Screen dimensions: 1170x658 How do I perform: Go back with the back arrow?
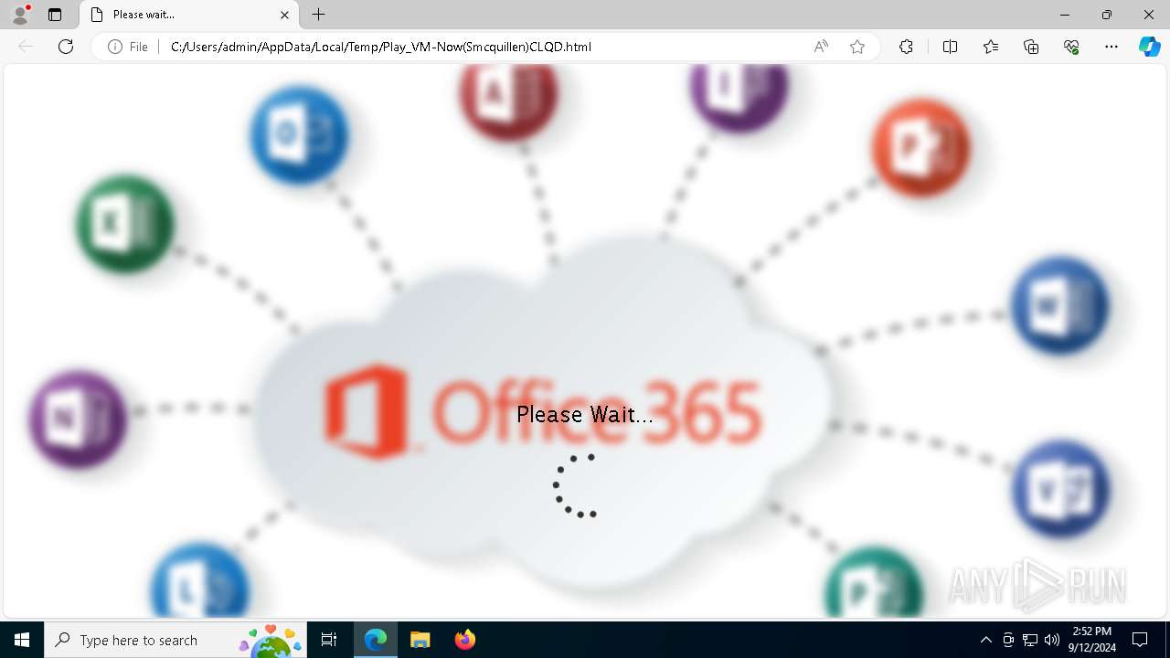[x=26, y=47]
